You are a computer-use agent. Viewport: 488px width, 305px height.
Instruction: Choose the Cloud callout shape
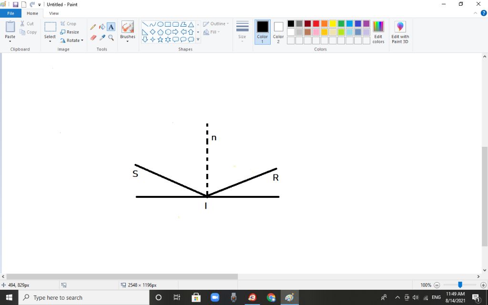[x=191, y=40]
